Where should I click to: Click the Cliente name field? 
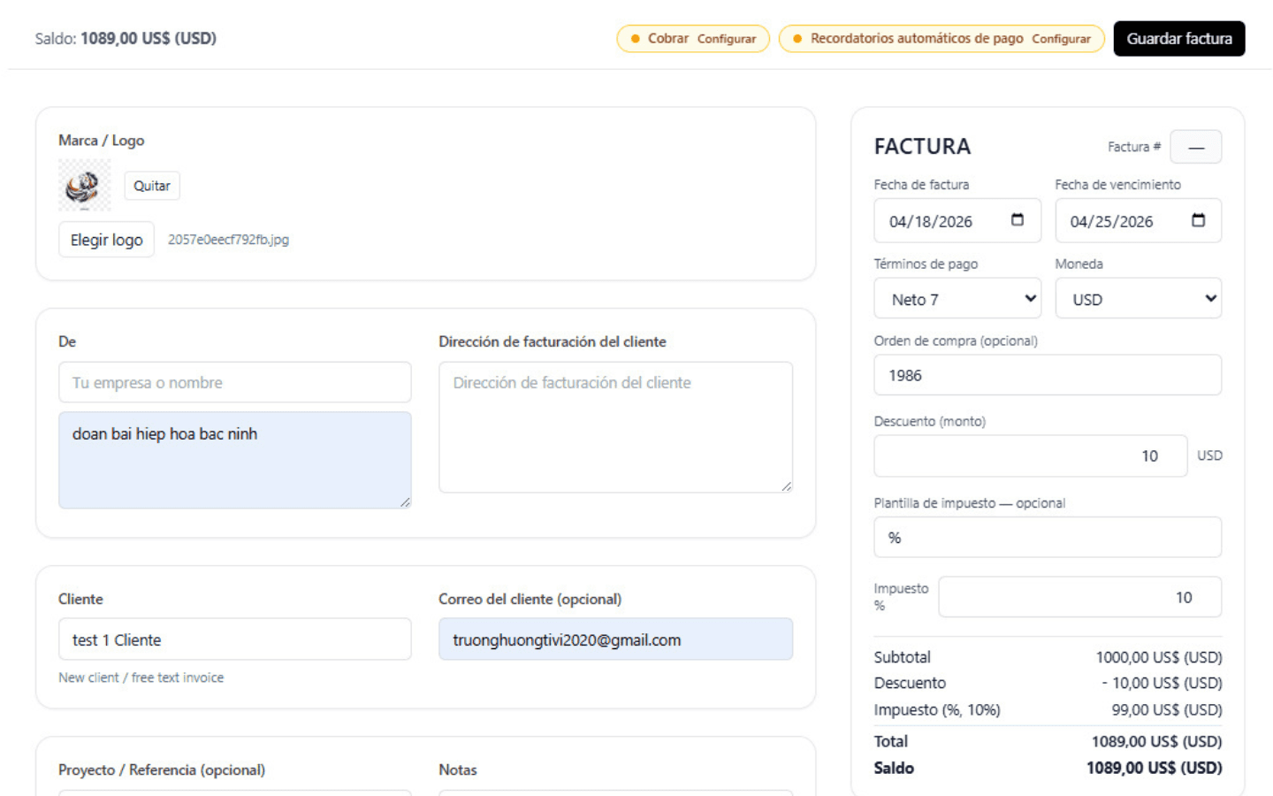[234, 639]
